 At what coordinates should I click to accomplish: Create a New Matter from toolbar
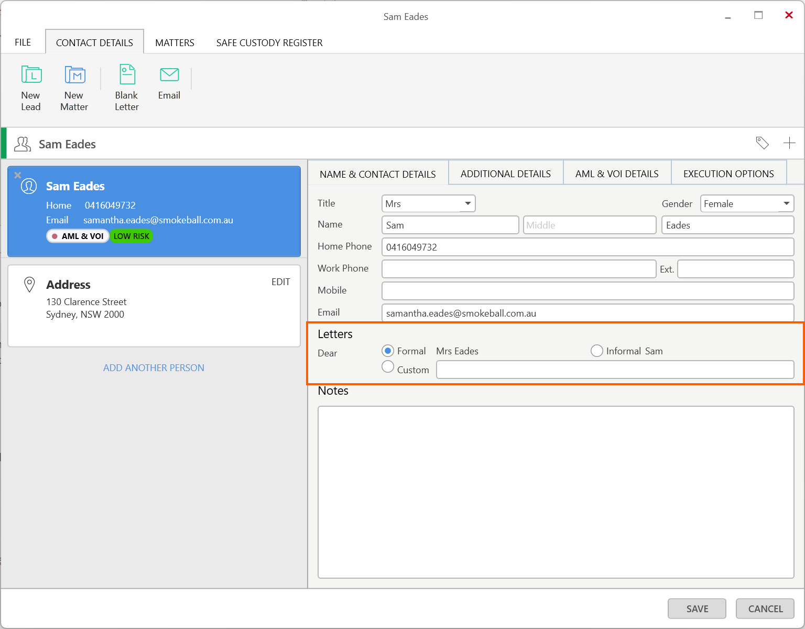[x=74, y=75]
